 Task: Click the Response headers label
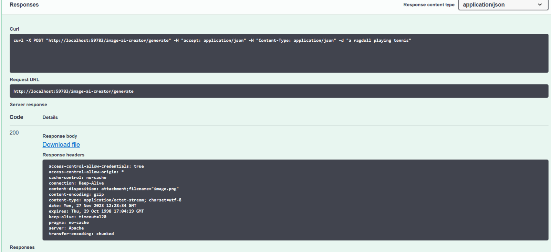coord(63,155)
